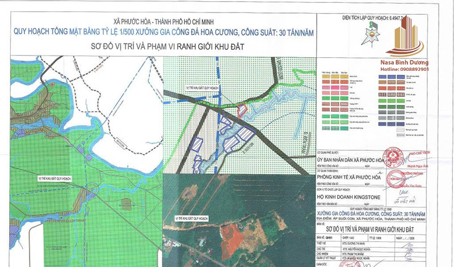Click the 'QUẢN LÝ KỸ THUẬT' row label

pyautogui.click(x=327, y=258)
